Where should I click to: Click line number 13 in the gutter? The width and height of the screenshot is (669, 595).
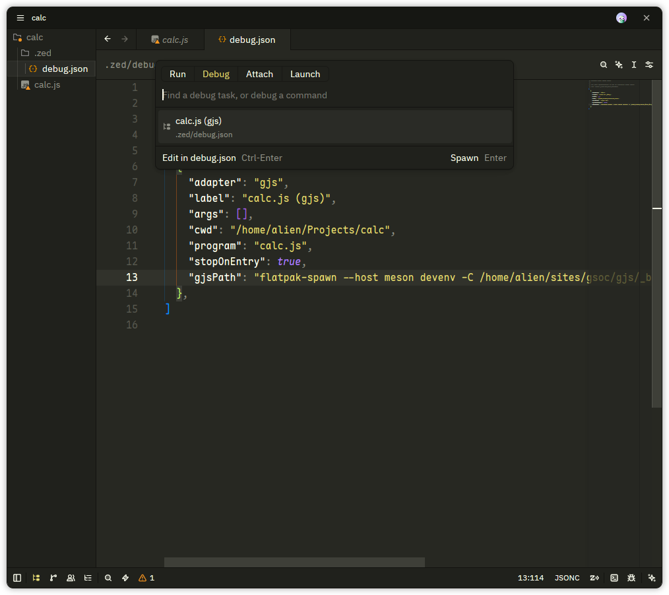[132, 277]
